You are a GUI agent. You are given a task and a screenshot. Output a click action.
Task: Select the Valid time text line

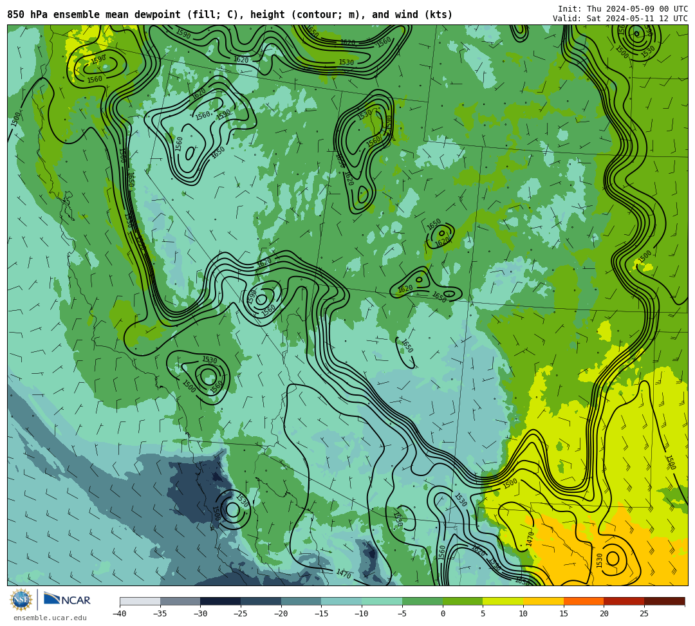tap(620, 18)
